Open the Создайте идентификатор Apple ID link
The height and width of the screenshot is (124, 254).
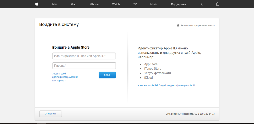177,85
